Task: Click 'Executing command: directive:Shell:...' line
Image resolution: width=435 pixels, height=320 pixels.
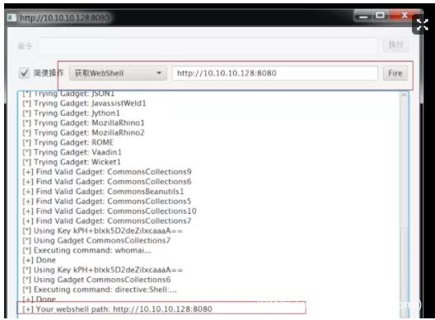Action: [100, 290]
